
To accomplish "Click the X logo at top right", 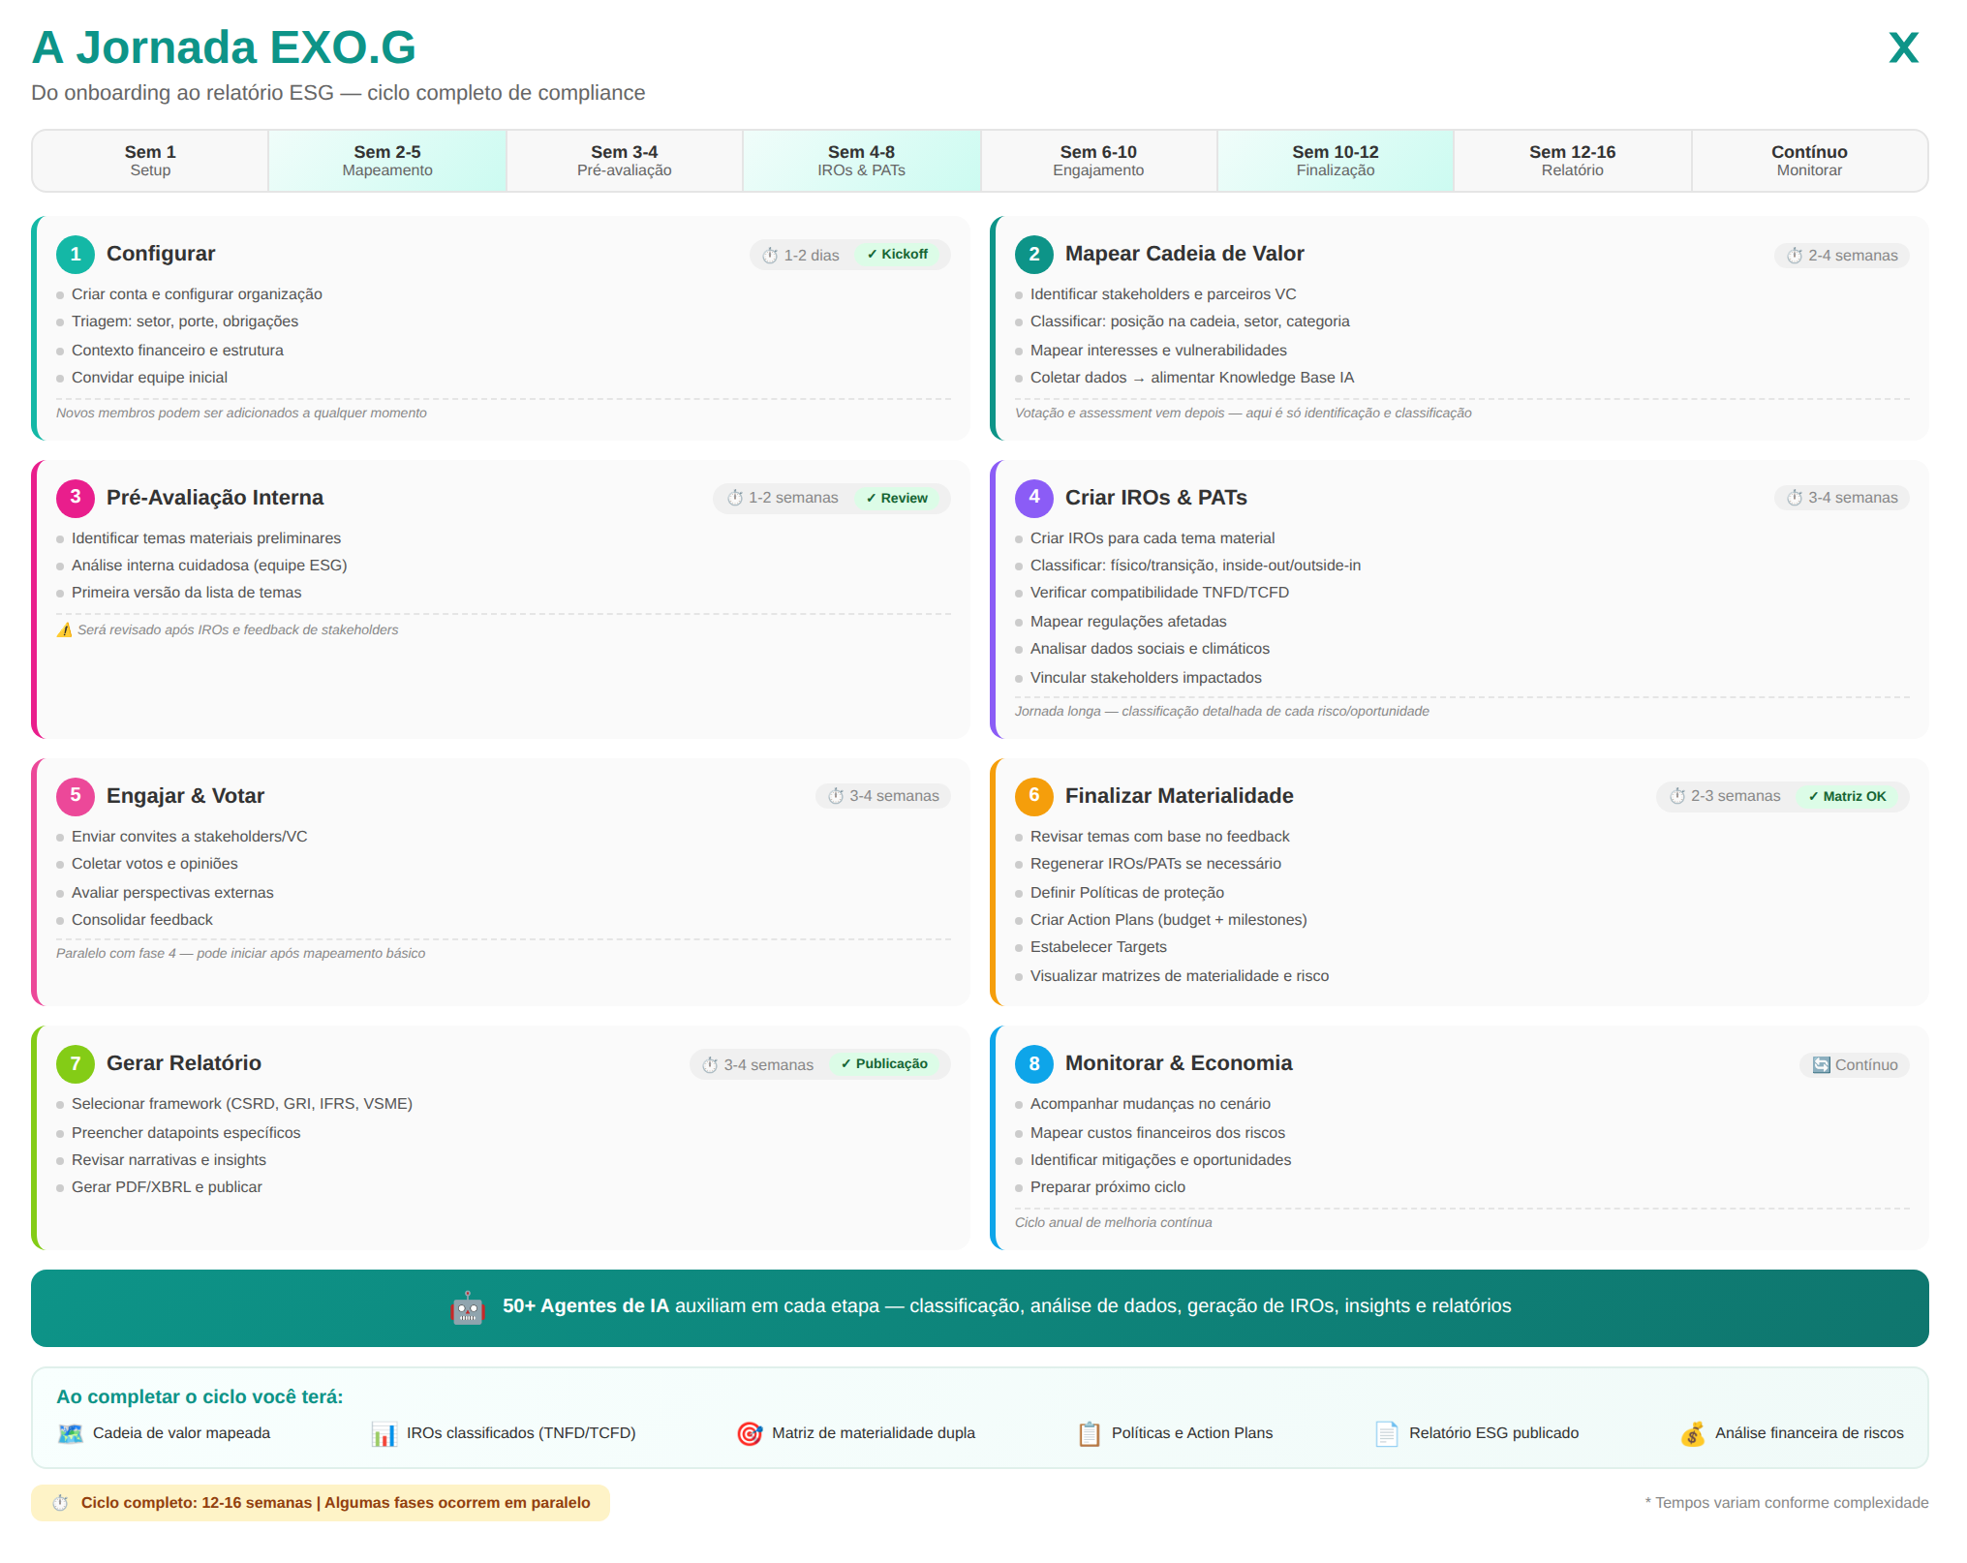I will (1903, 48).
